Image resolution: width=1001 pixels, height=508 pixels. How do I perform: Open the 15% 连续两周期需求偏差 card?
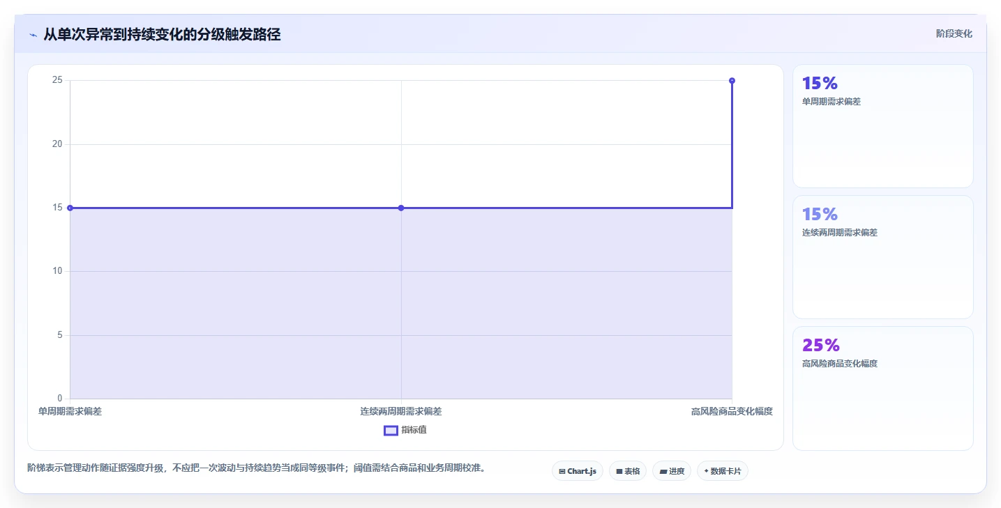(882, 257)
